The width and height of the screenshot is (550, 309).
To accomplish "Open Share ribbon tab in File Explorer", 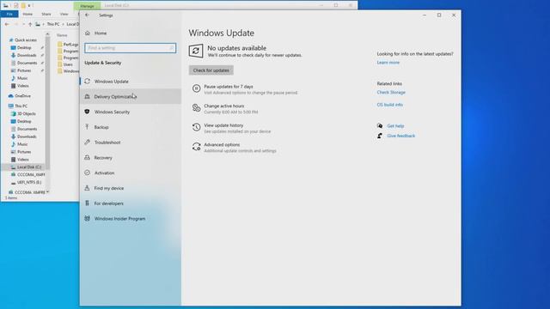I will (46, 14).
